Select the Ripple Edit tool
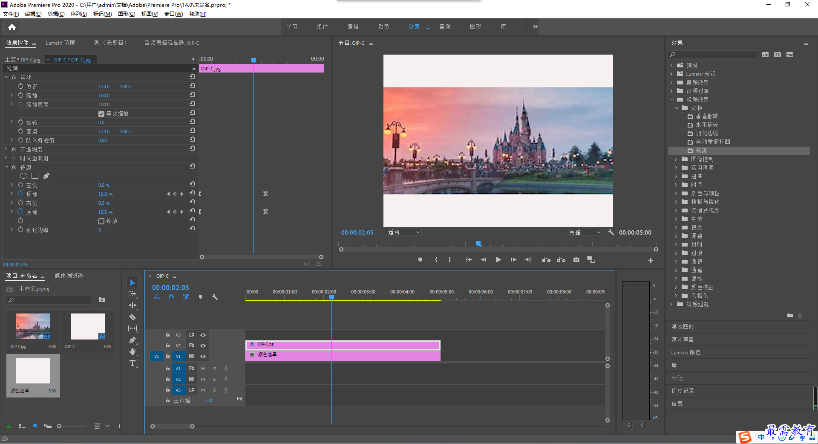Screen dimensions: 818x444 pos(132,305)
